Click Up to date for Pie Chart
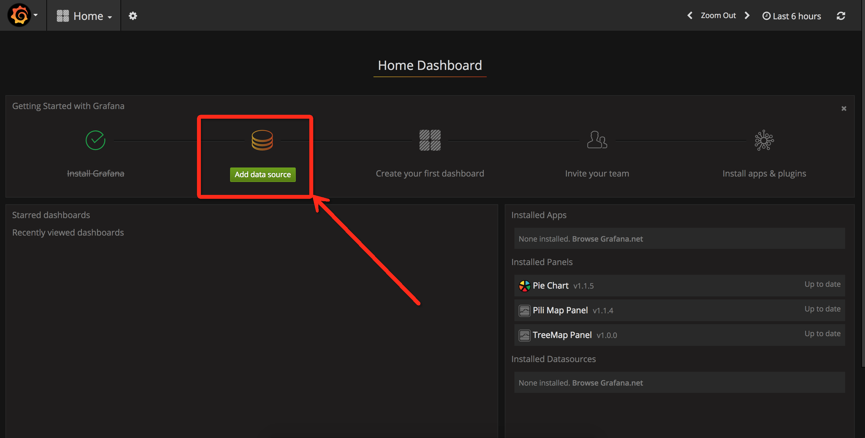 822,284
